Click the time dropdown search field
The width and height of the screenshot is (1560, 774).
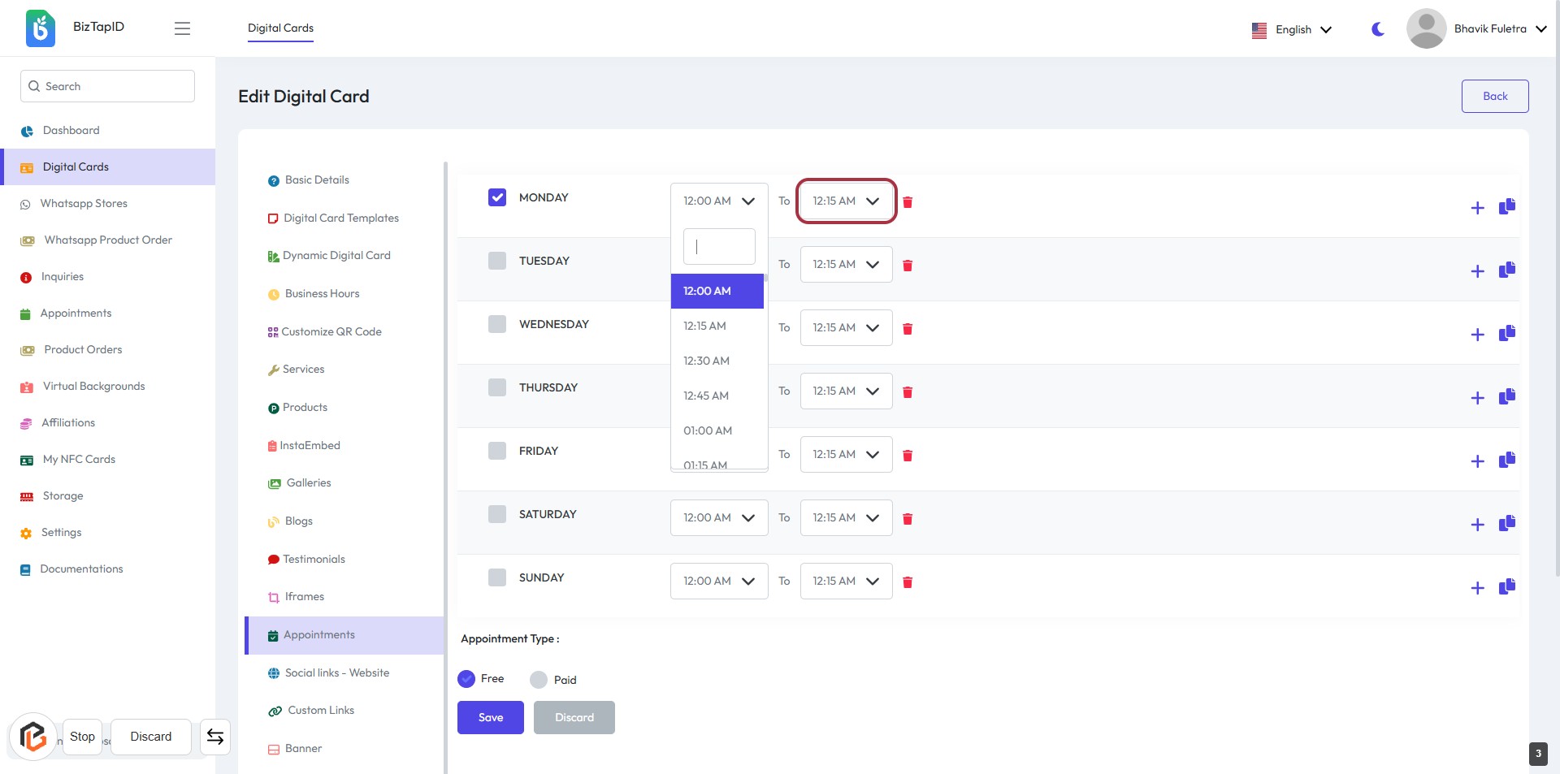click(718, 246)
